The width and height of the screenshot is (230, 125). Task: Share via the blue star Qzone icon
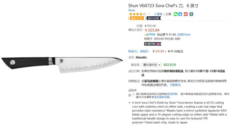coord(191,14)
